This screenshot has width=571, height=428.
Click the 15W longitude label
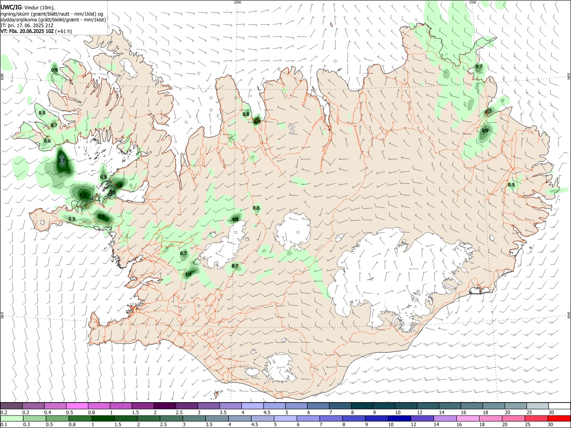click(x=472, y=2)
